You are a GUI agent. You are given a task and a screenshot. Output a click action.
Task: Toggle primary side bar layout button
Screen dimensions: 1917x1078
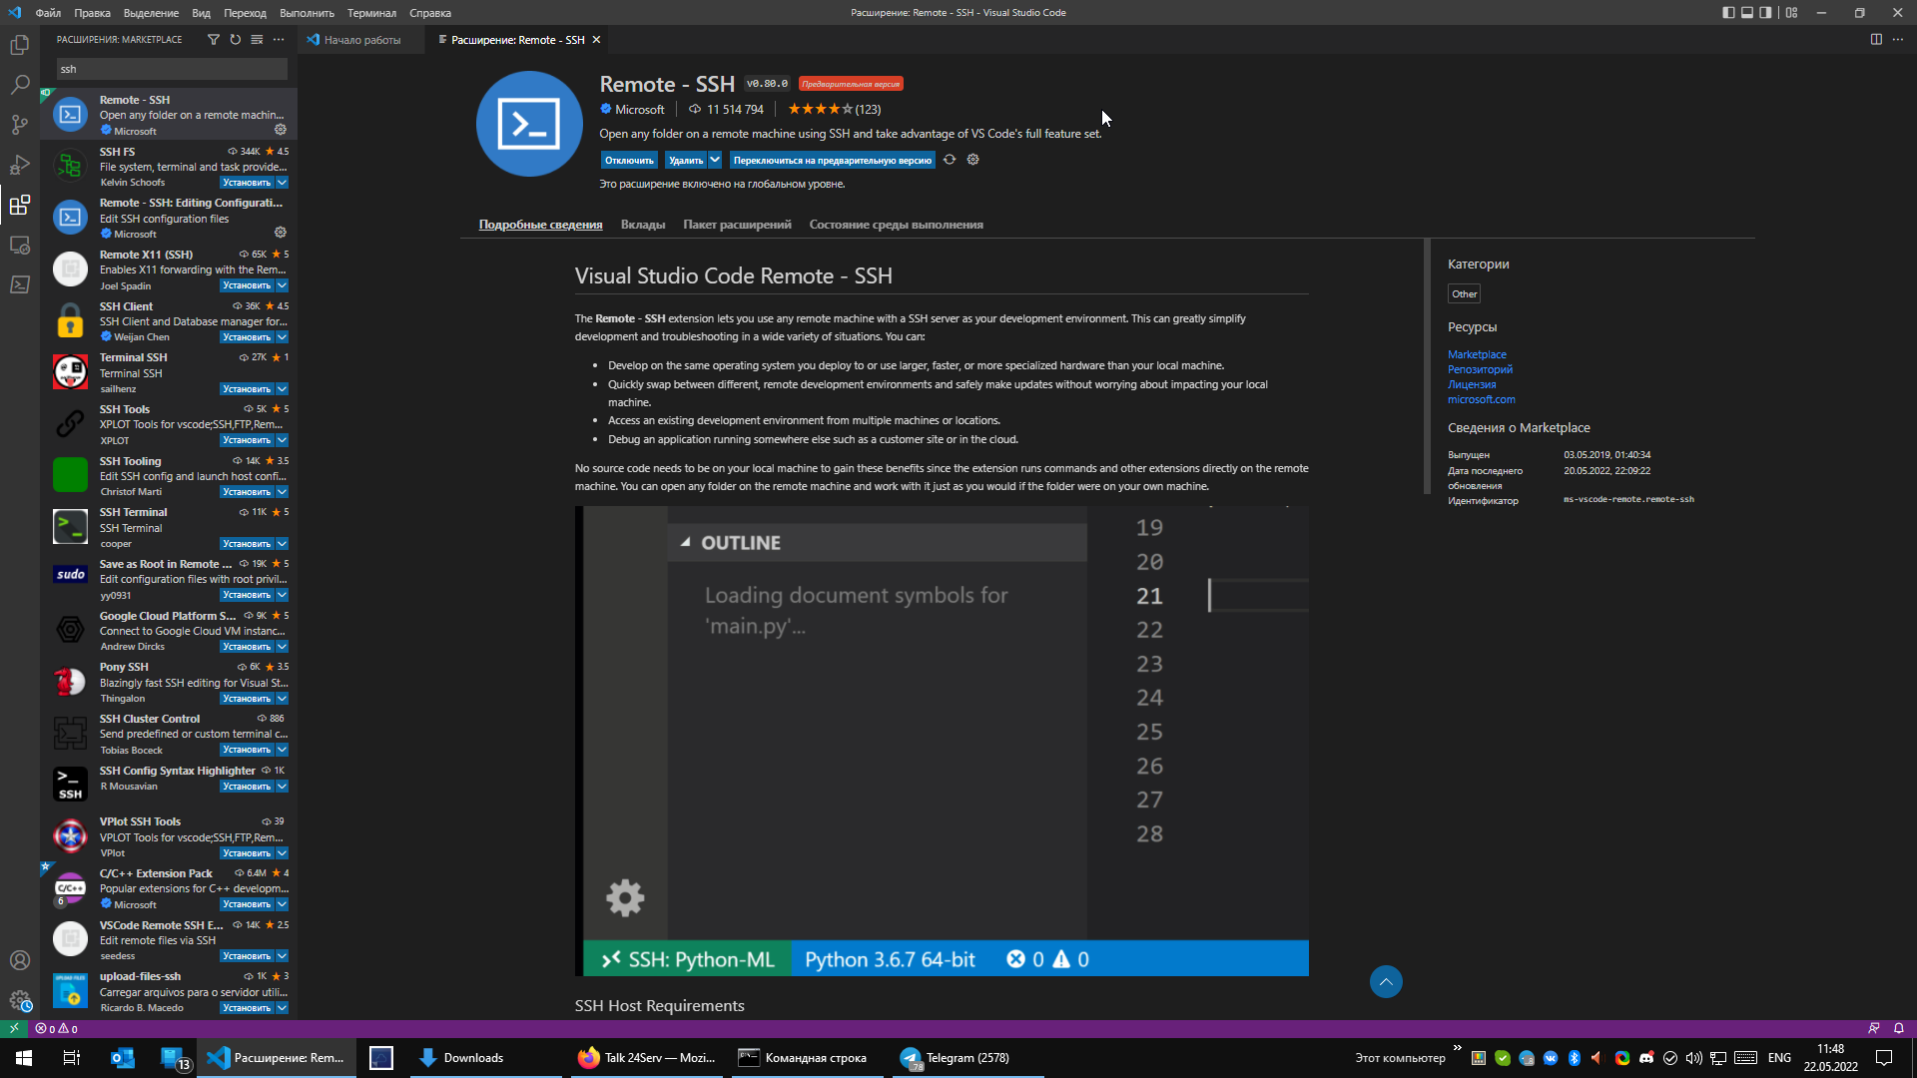1728,13
